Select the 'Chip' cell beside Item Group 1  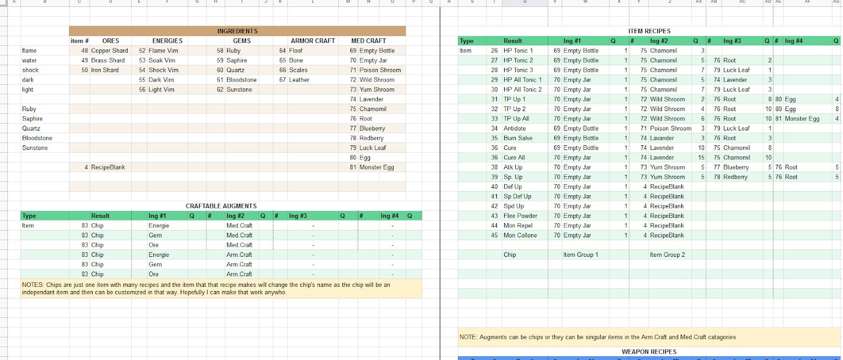point(525,255)
